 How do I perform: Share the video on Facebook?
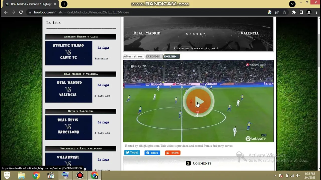[x=152, y=153]
